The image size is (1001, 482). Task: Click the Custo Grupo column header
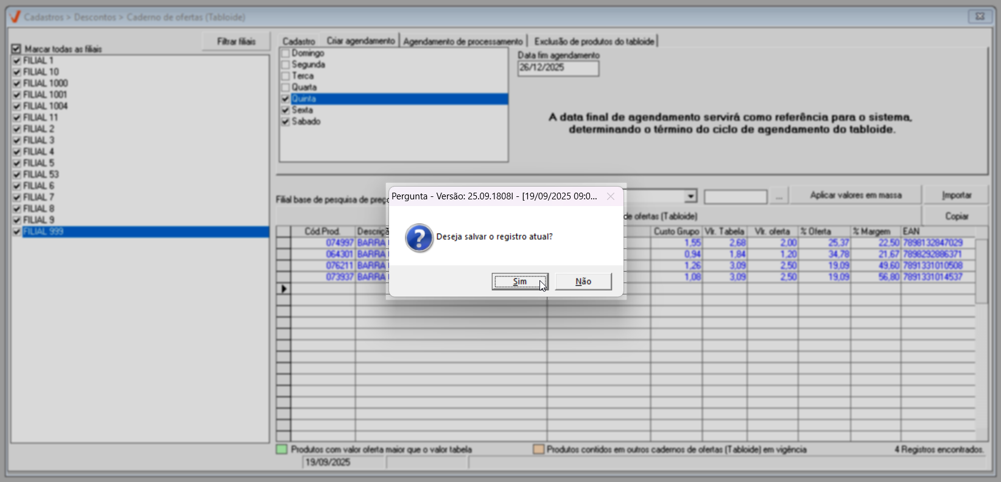676,232
